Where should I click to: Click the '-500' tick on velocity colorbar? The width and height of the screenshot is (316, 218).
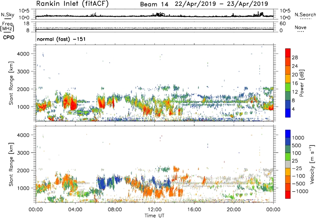pos(298,184)
